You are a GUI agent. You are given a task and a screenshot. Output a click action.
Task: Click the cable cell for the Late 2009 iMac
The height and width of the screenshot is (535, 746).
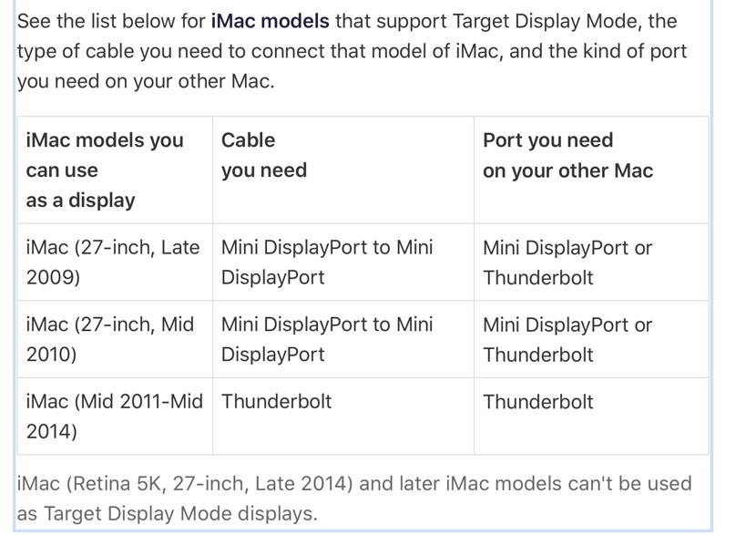click(x=343, y=262)
